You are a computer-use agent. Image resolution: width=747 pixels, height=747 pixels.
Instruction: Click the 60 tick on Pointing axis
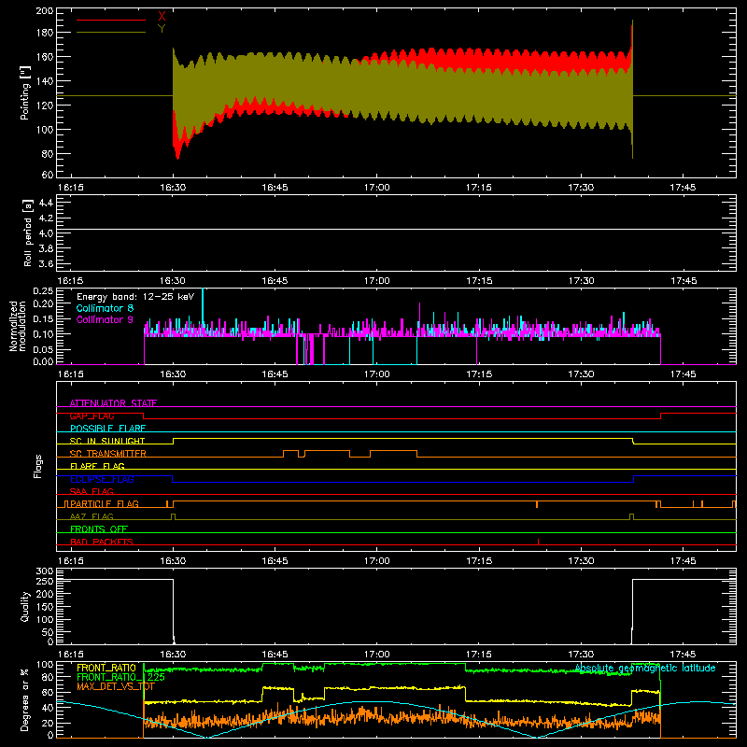[48, 175]
